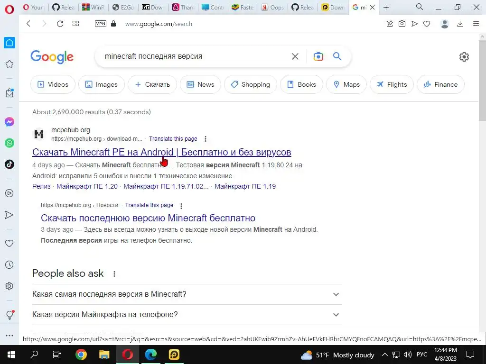
Task: Open TikTok in the Opera sidebar
Action: tap(9, 164)
